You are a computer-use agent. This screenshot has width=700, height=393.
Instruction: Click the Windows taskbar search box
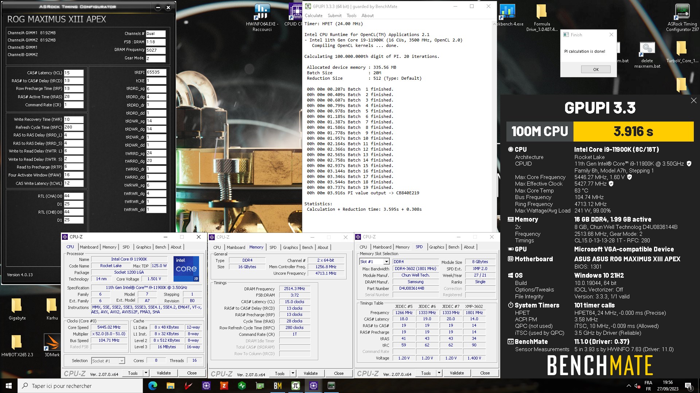click(80, 386)
